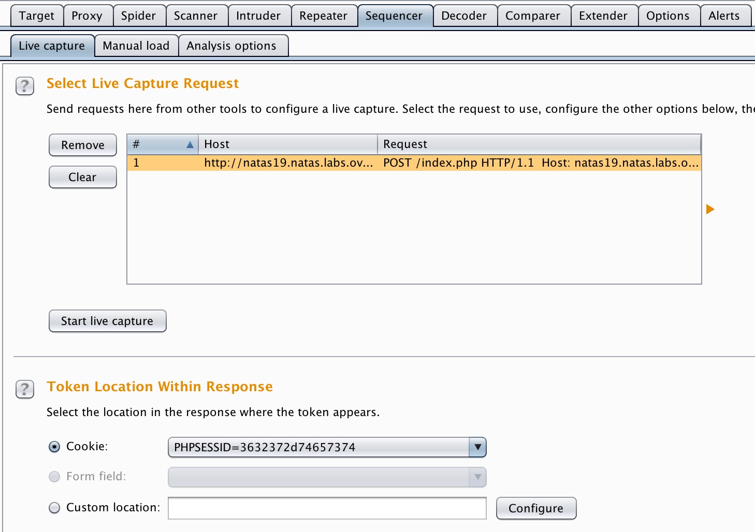Switch to the Analysis options tab
755x532 pixels.
pos(233,46)
